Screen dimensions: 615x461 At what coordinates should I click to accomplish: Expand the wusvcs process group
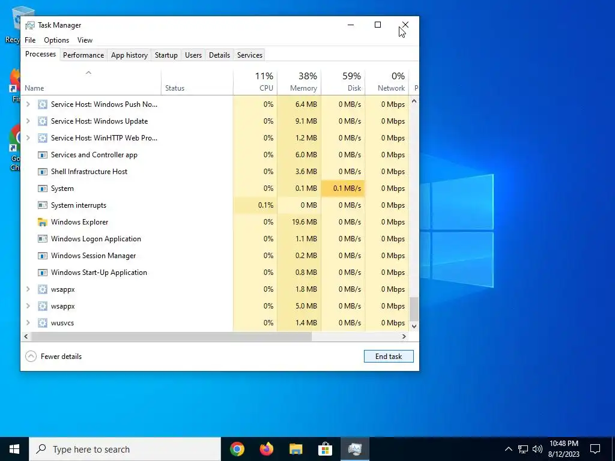28,323
